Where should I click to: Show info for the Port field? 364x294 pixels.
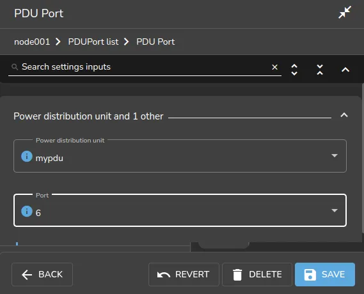[x=27, y=211]
